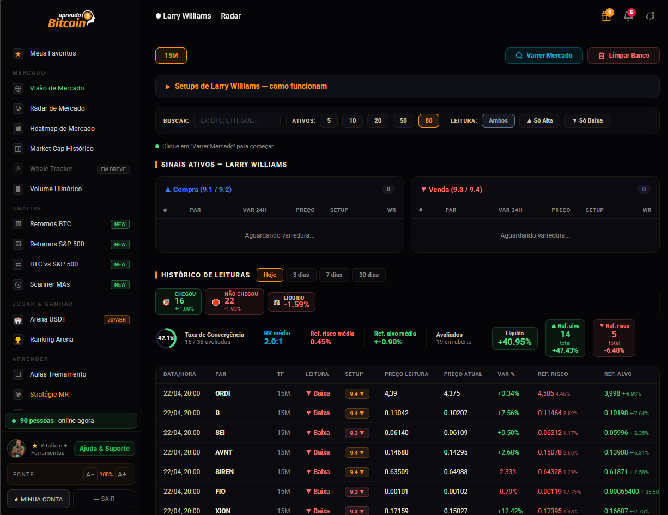Increase font size with A+ button

point(122,474)
